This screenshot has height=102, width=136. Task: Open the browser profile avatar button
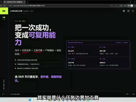130,6
